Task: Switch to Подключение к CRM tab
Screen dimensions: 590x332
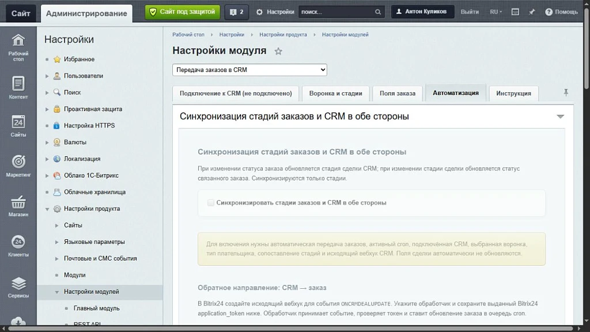Action: (x=236, y=93)
